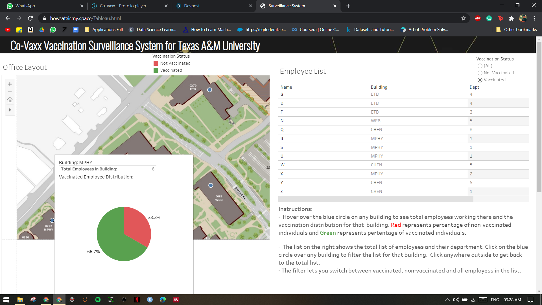The image size is (542, 305).
Task: Switch to the Devpost tab
Action: tap(192, 6)
